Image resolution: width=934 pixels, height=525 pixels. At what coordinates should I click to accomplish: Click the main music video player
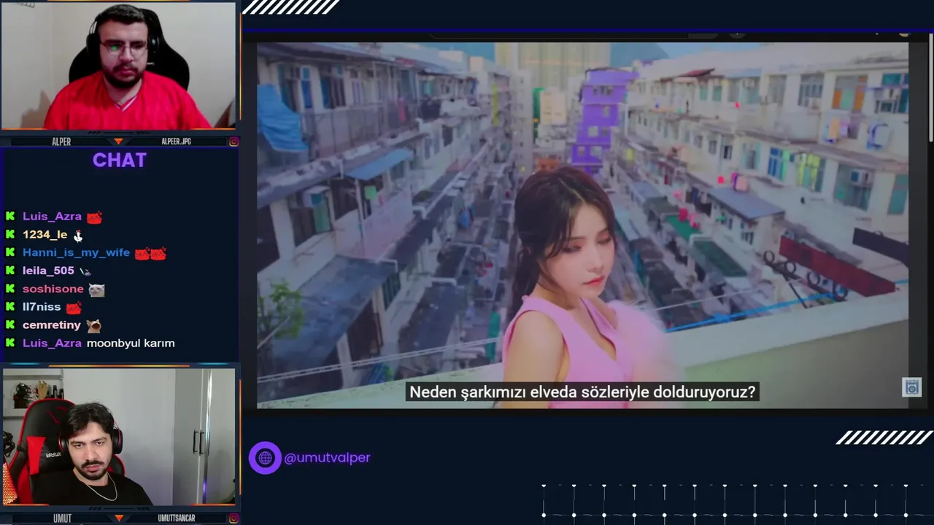(582, 225)
